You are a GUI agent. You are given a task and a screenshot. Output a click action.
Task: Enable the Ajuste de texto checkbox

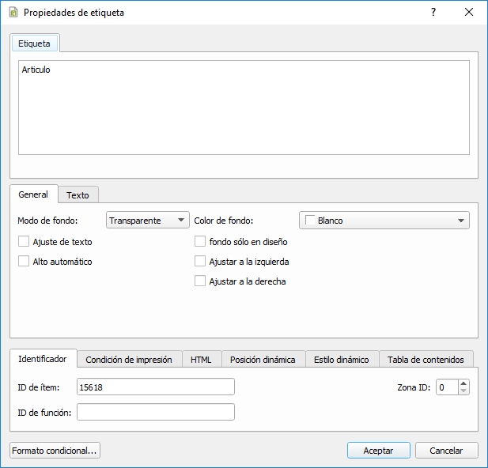click(x=24, y=242)
